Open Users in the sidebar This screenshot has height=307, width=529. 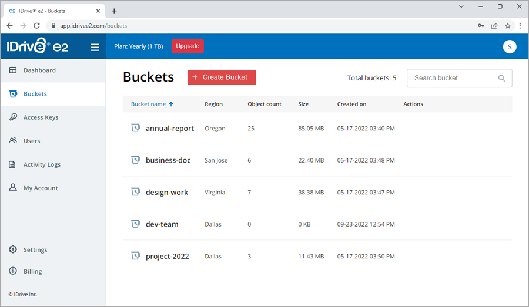point(53,141)
